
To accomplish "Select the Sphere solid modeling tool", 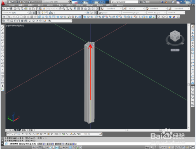I will (x=18, y=17).
